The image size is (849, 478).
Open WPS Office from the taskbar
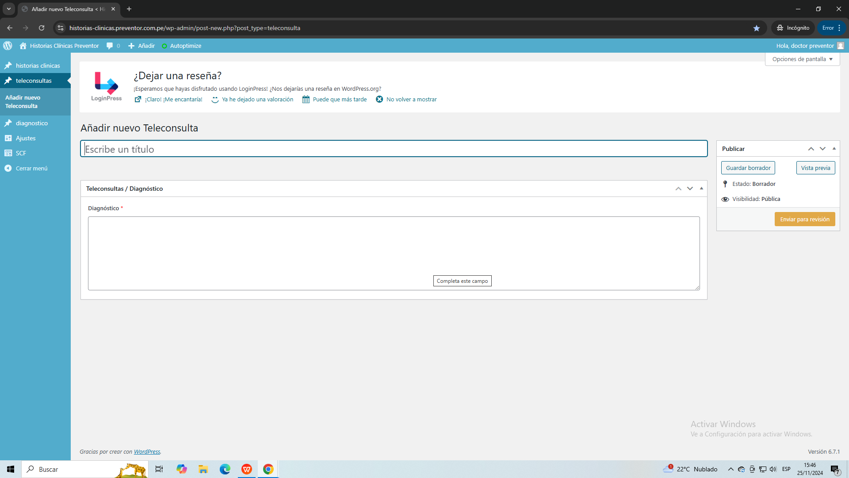(247, 469)
